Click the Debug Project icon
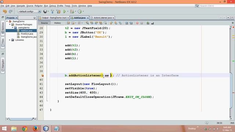 (x=72, y=11)
